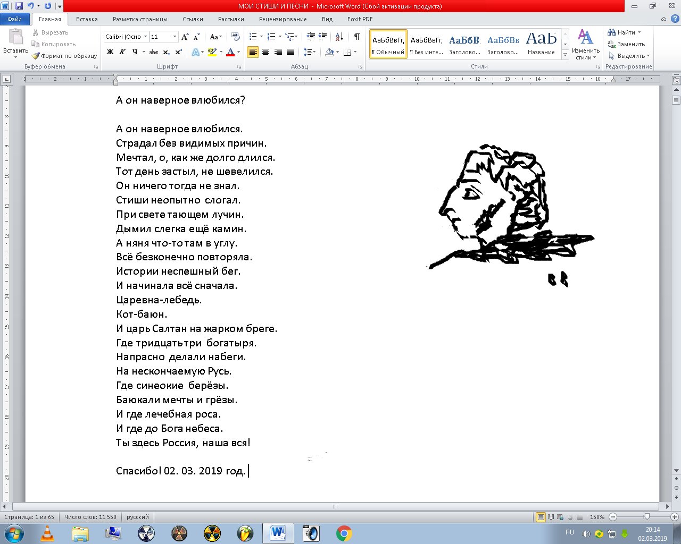This screenshot has width=681, height=544.
Task: Switch to the Ссылки tab
Action: point(193,19)
